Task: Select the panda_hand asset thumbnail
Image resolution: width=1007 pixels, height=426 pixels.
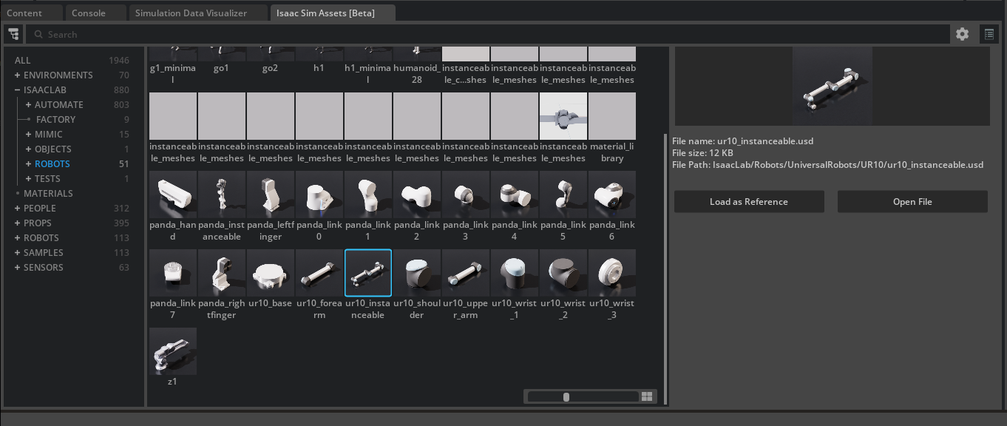Action: [x=173, y=195]
